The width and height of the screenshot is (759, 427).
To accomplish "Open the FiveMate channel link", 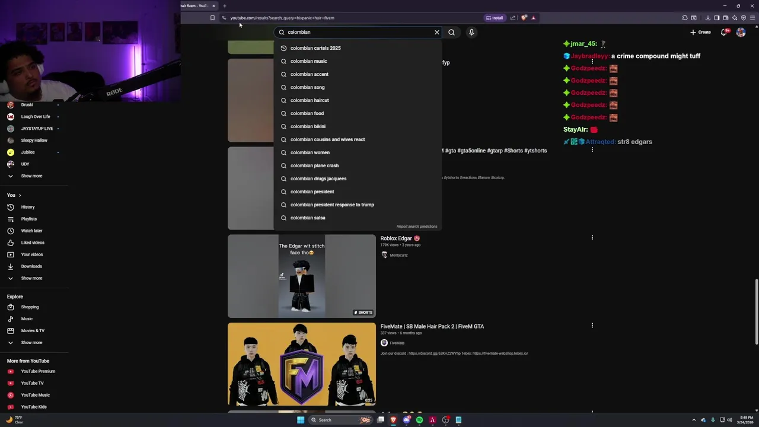I will pos(397,343).
